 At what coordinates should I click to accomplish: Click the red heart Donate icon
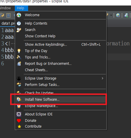[x=19, y=121]
